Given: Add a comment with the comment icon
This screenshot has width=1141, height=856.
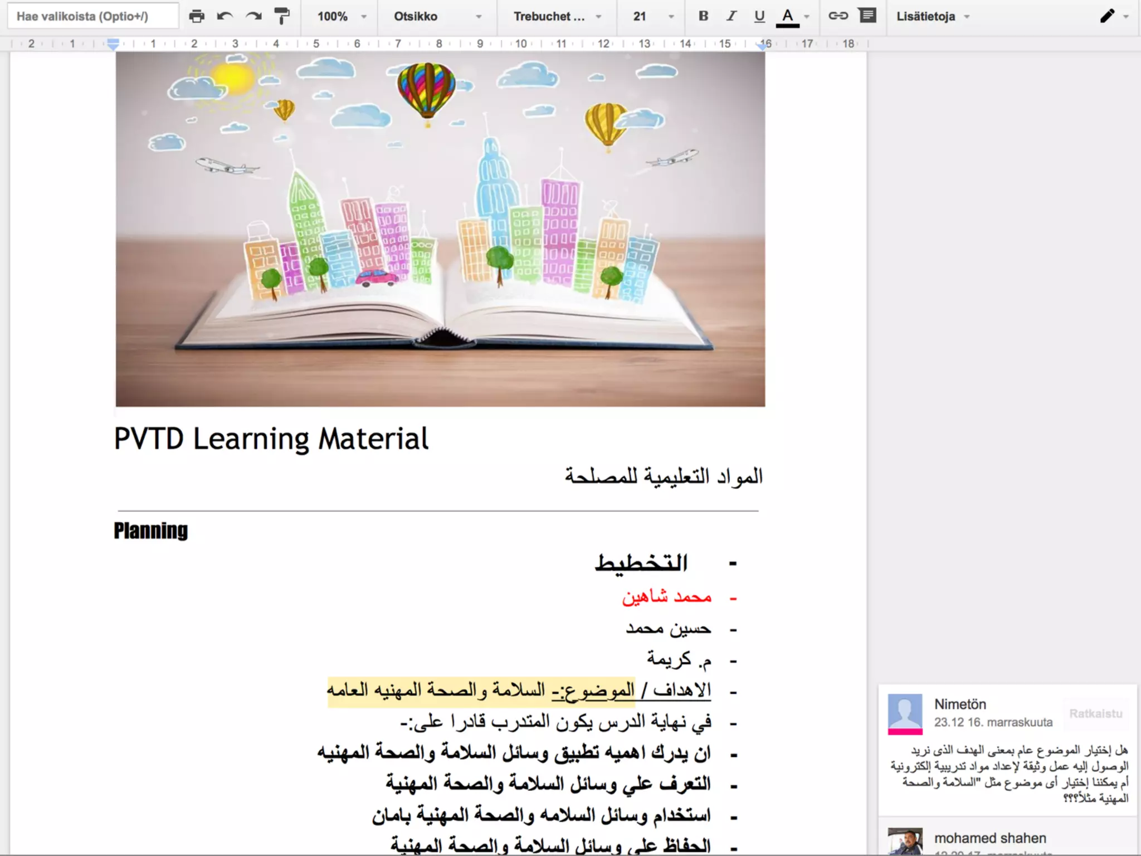Looking at the screenshot, I should point(867,16).
